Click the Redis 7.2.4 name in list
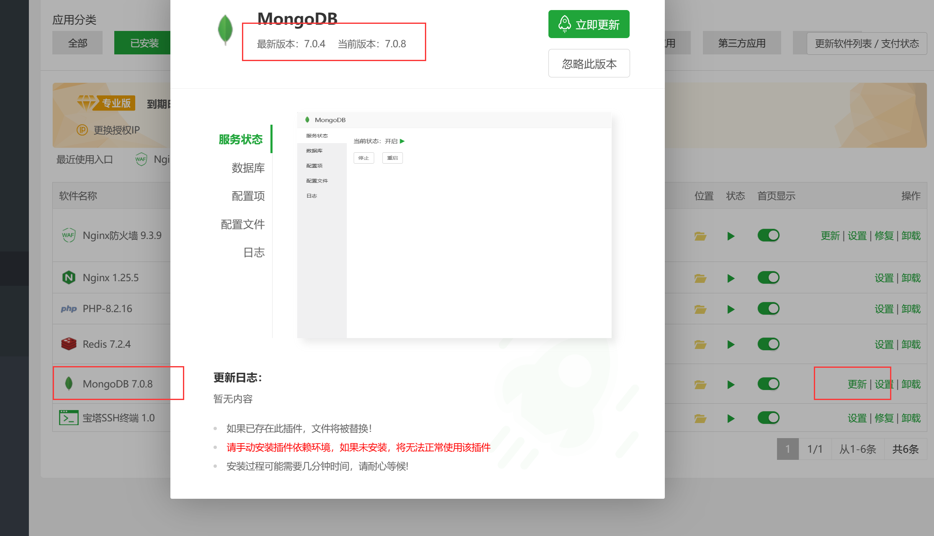 (x=107, y=344)
